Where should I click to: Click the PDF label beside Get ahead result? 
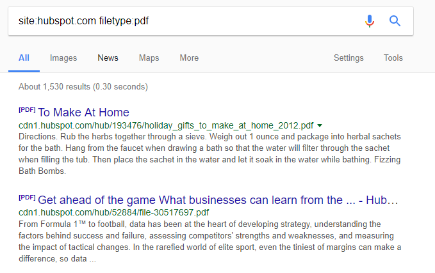27,197
